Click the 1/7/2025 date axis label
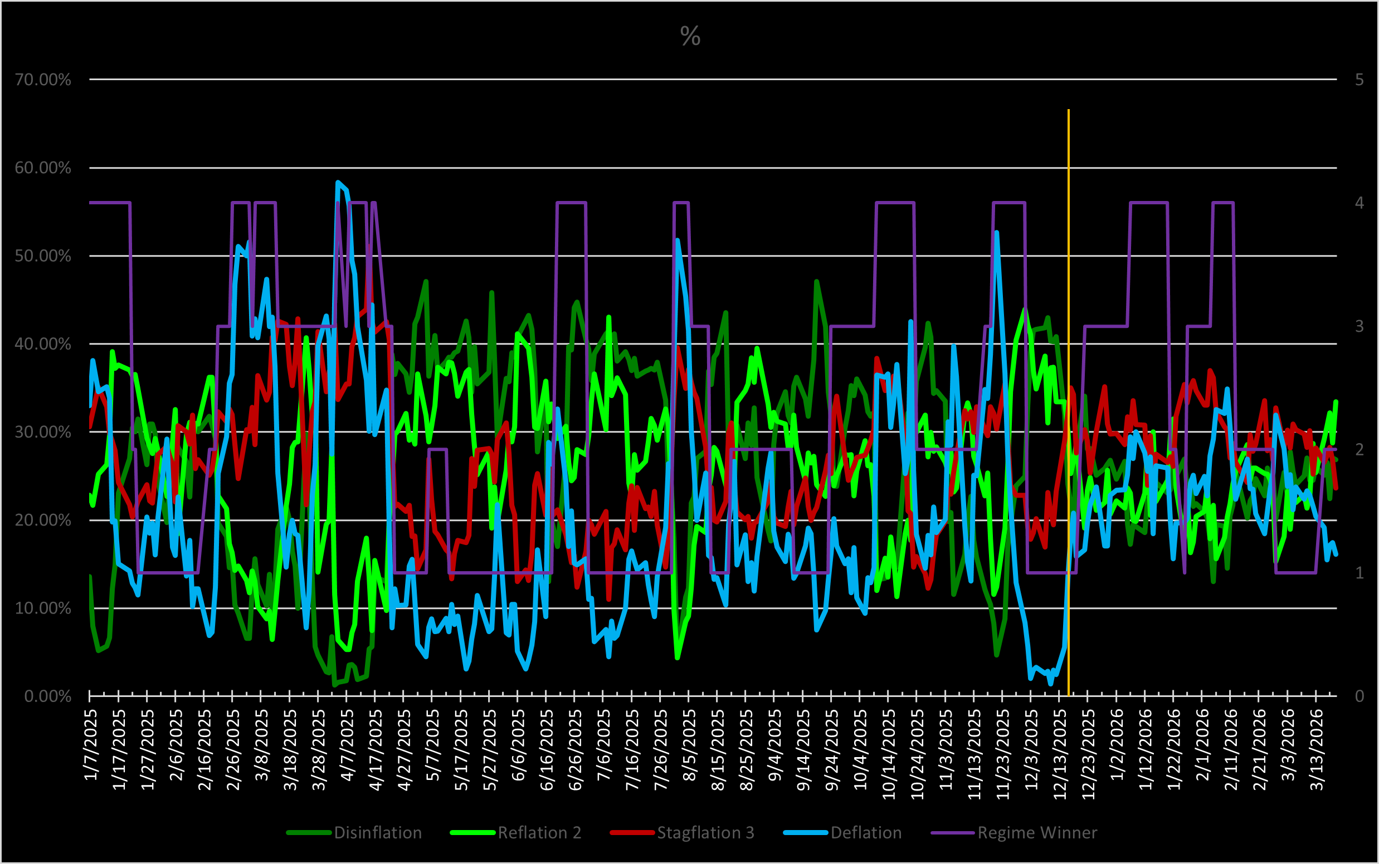The height and width of the screenshot is (864, 1379). pos(90,744)
